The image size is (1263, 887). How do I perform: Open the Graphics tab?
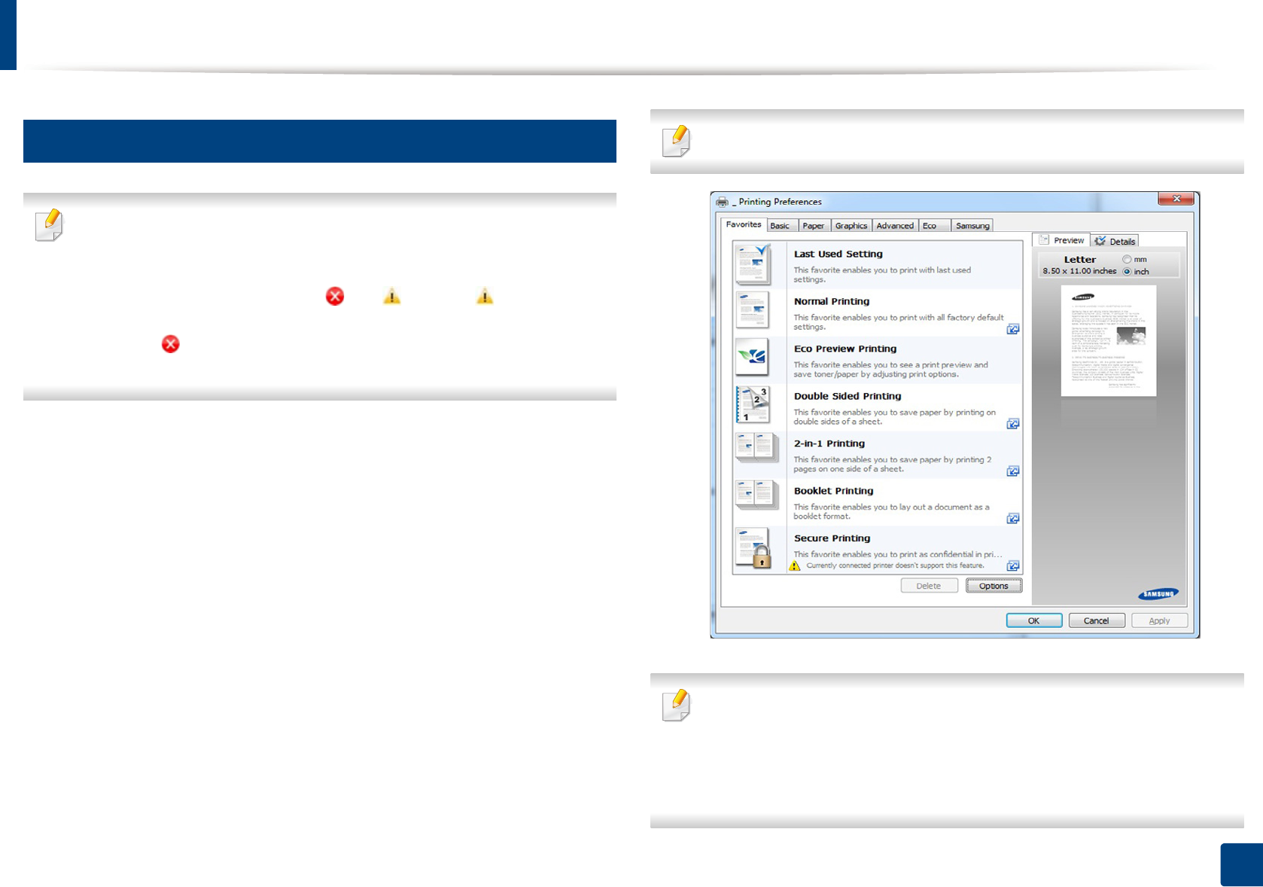[851, 226]
